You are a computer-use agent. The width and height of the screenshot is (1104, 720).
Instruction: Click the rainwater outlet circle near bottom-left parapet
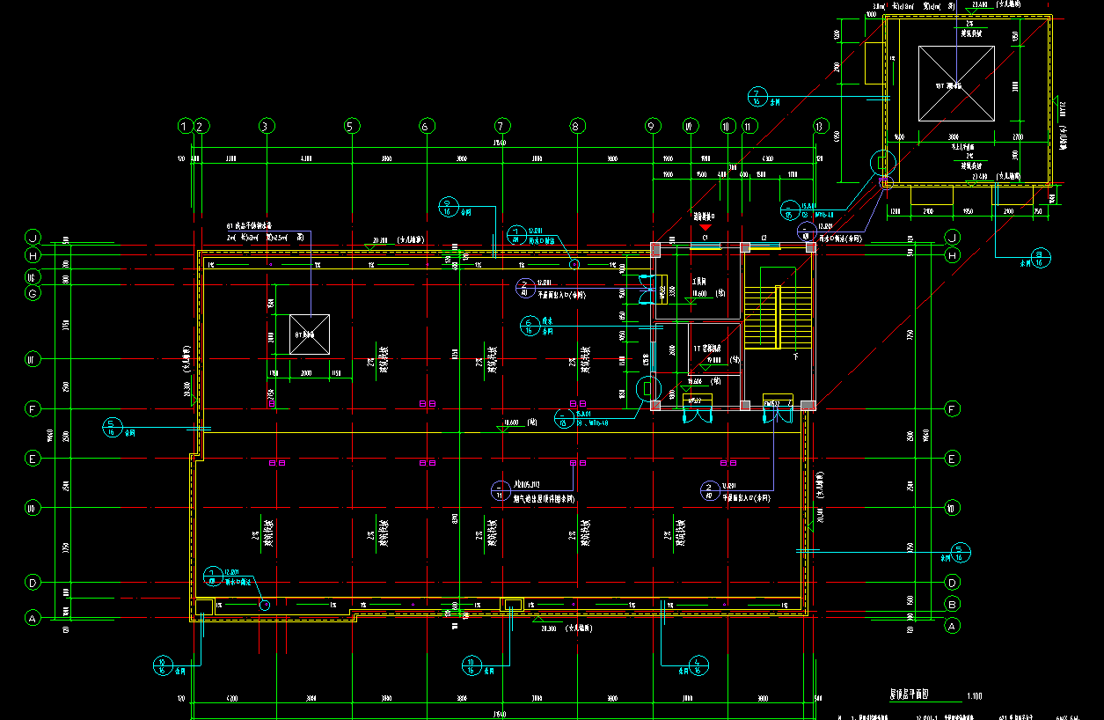(263, 604)
